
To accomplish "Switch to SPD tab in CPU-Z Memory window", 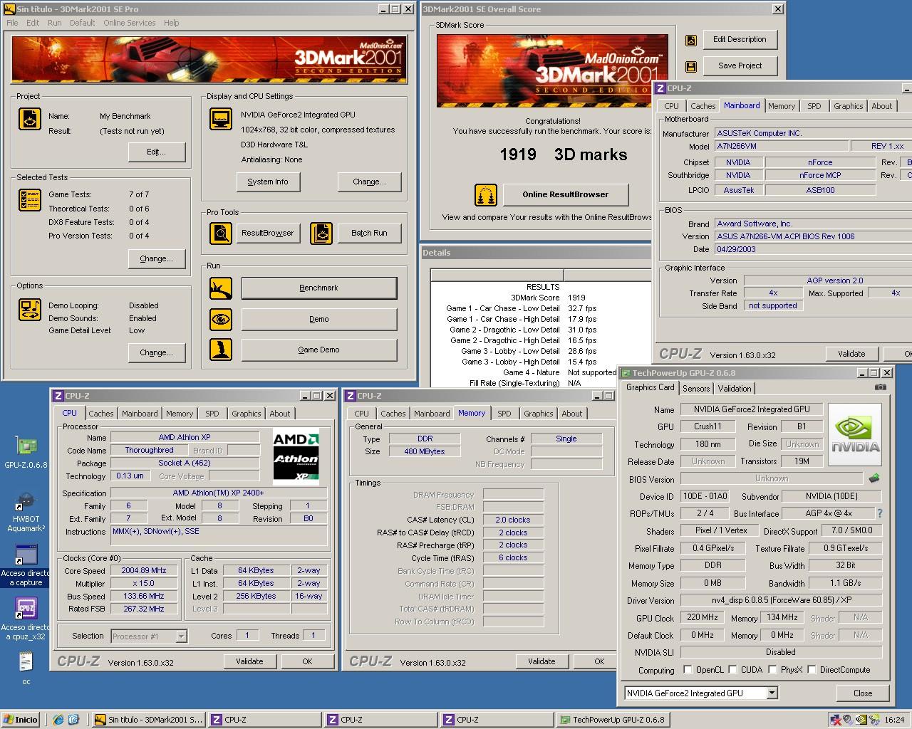I will coord(504,414).
